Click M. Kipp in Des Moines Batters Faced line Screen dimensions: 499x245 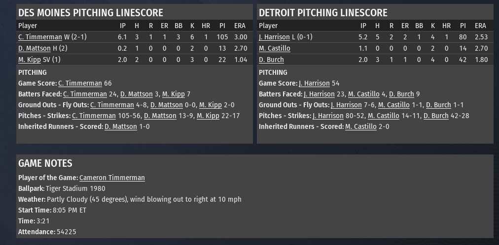point(174,94)
